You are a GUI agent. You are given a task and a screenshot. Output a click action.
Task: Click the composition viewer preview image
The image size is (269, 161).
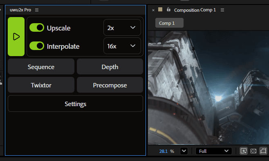tap(208, 88)
